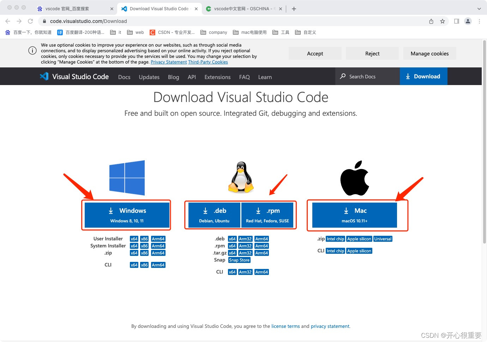
Task: Open the 'it' bookmarks folder
Action: point(115,32)
